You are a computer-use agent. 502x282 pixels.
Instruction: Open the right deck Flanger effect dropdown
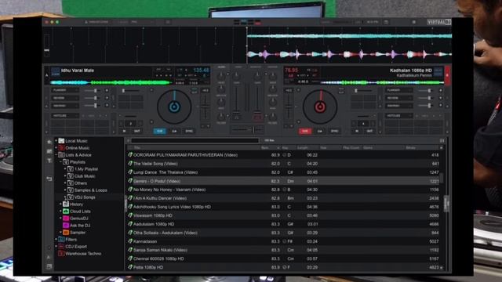click(398, 91)
